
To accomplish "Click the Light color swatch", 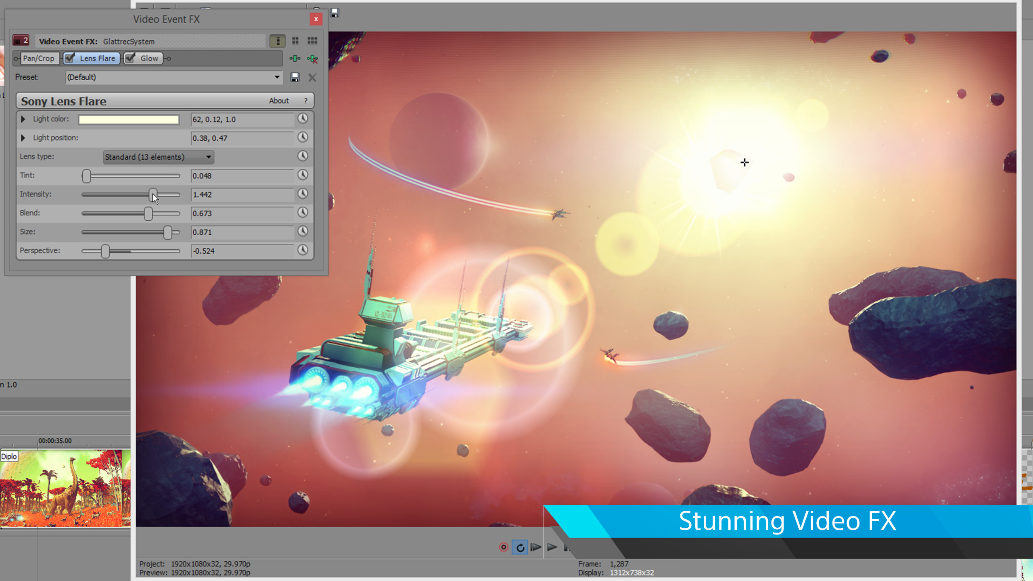I will (128, 119).
